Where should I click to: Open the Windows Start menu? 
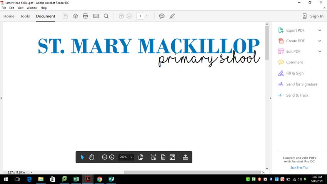(6, 179)
